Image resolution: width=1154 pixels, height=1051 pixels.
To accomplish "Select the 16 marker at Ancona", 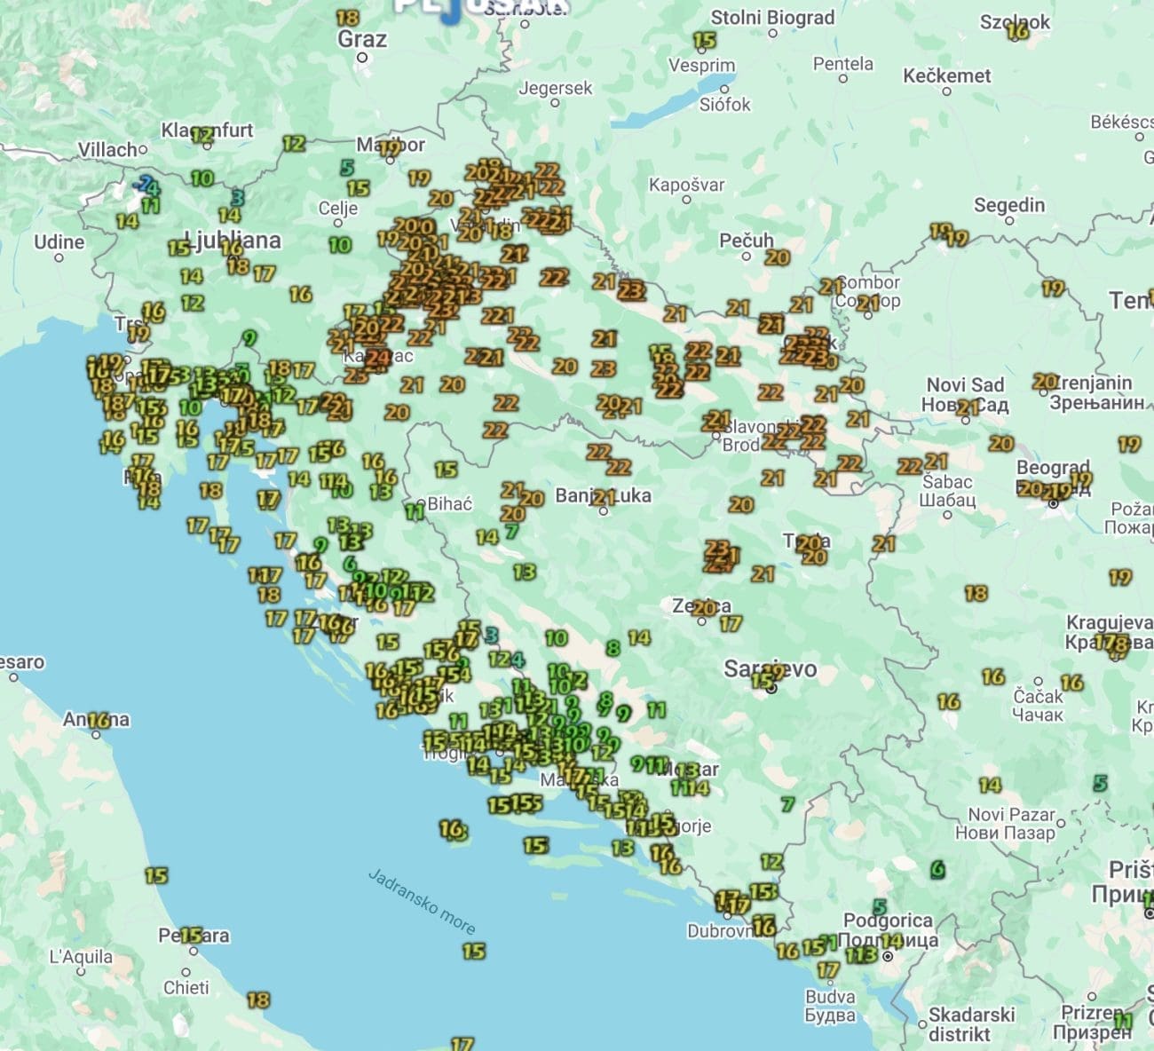I will 98,720.
